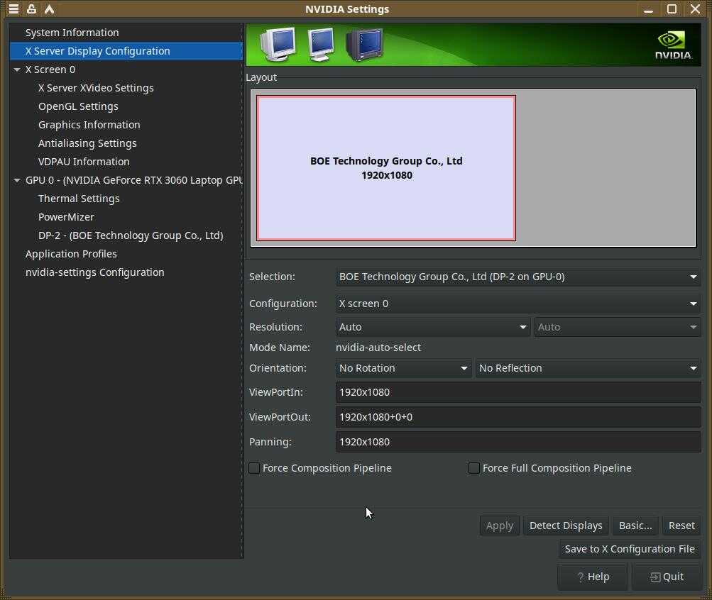Open the refresh rate Auto dropdown
This screenshot has width=712, height=600.
618,327
